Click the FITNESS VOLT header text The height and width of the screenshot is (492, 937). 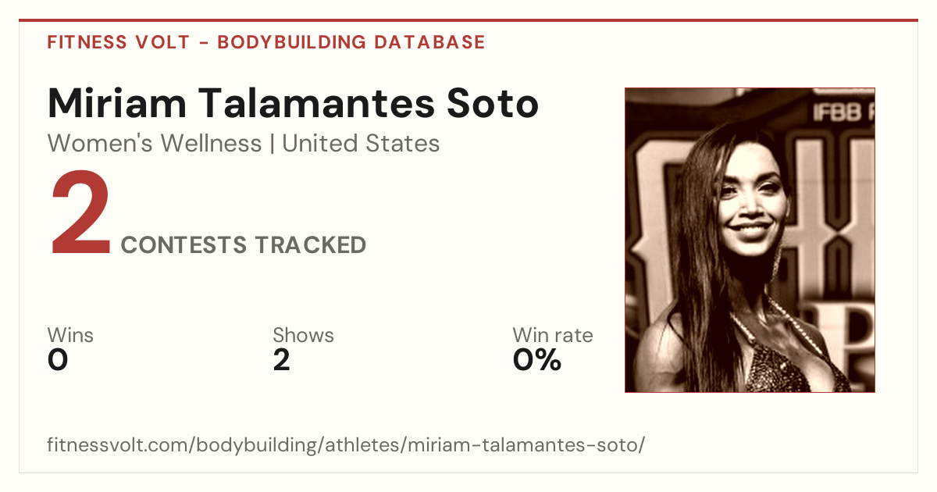point(118,42)
